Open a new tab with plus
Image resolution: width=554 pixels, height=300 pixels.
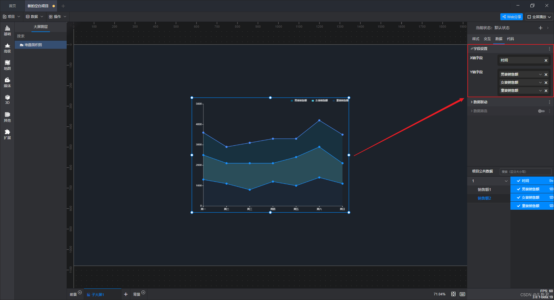pyautogui.click(x=63, y=6)
